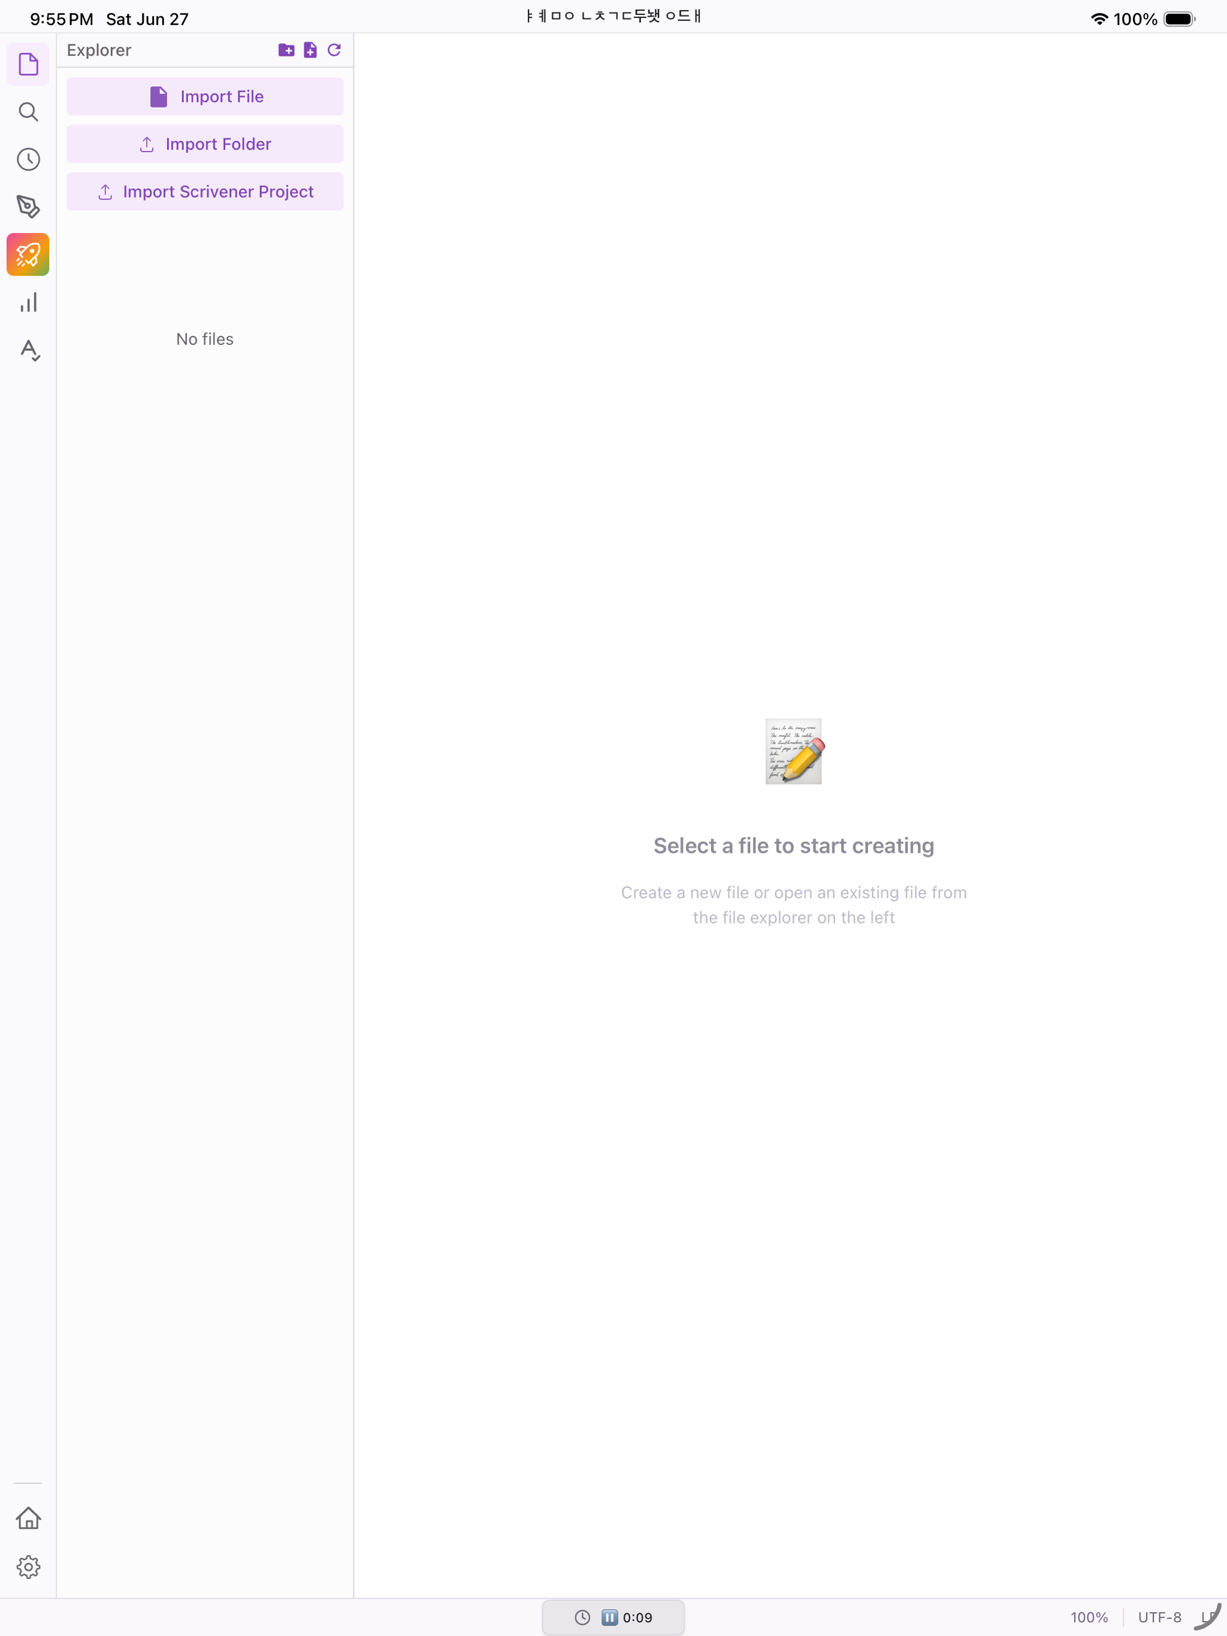Open the History clock sidebar icon
The height and width of the screenshot is (1636, 1227).
[x=28, y=159]
